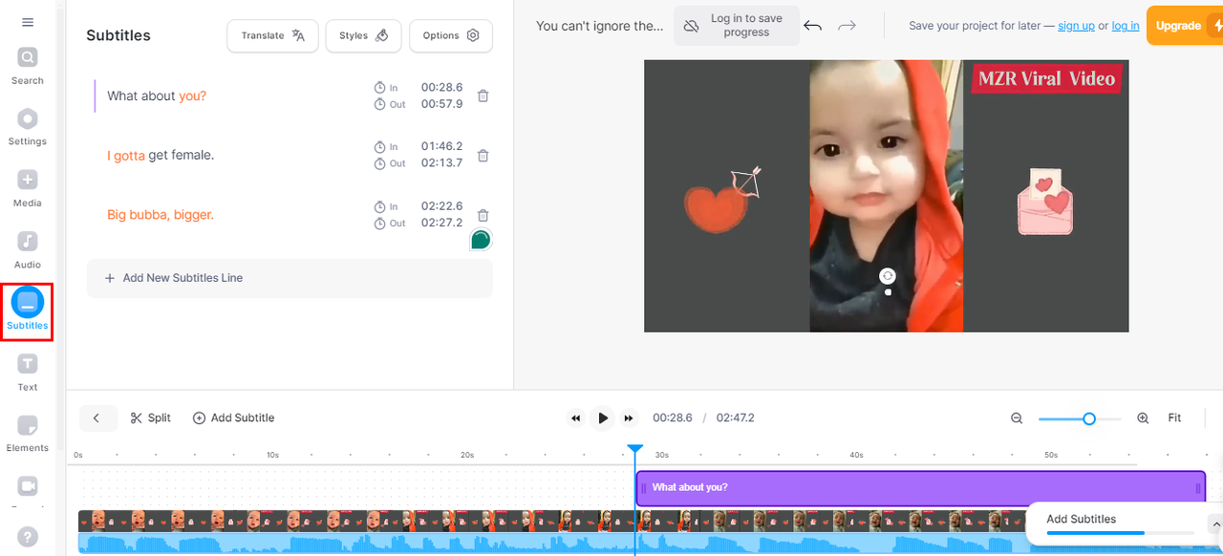
Task: Fast forward playback
Action: click(x=629, y=418)
